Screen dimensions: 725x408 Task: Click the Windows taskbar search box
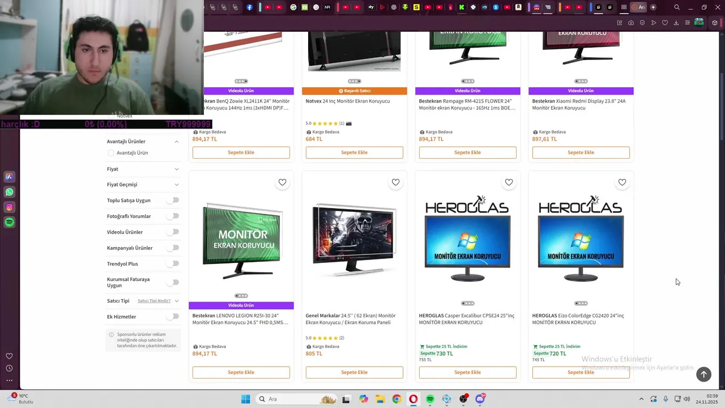pos(296,399)
